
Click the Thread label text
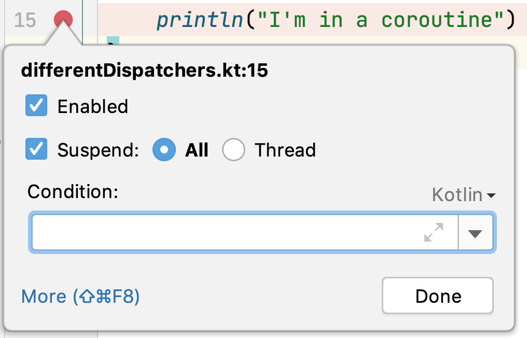(285, 150)
